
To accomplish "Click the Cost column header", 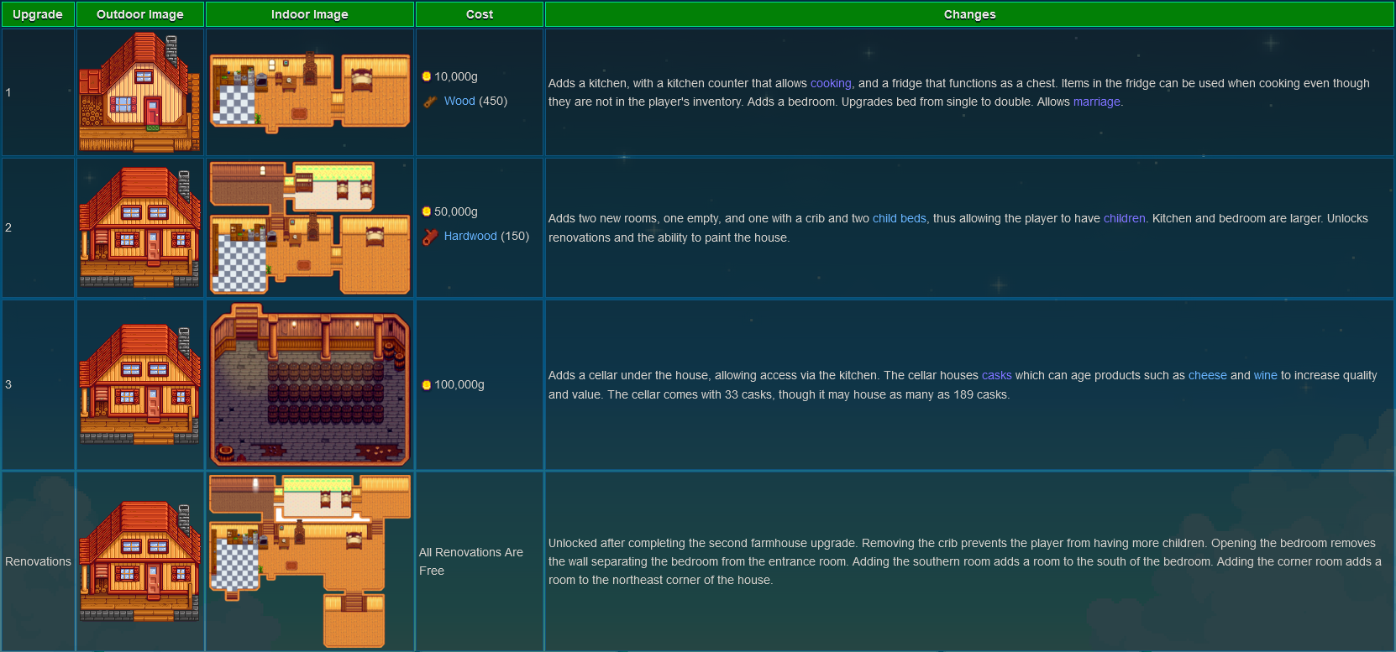I will 480,14.
